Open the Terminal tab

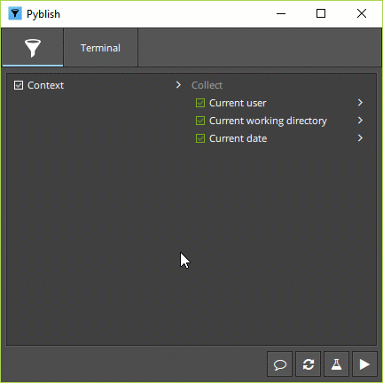[x=100, y=48]
